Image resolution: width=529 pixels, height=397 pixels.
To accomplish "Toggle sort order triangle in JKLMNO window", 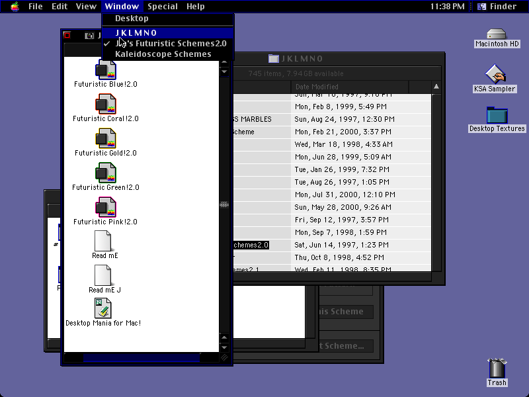I will click(436, 87).
